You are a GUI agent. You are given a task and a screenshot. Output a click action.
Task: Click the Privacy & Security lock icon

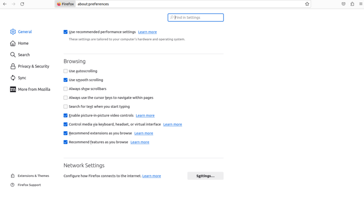pos(13,66)
